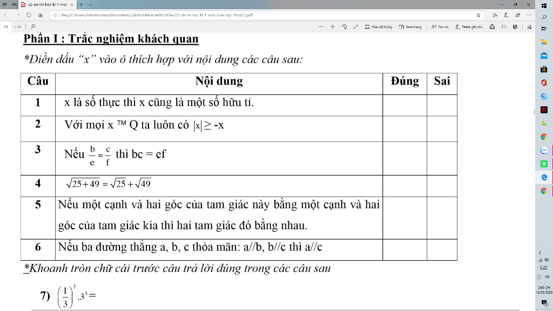The width and height of the screenshot is (553, 311).
Task: Click row 3 text 'thì bc = ef'
Action: (x=140, y=154)
